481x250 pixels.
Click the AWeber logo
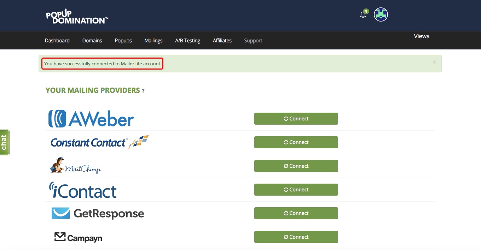(x=91, y=119)
